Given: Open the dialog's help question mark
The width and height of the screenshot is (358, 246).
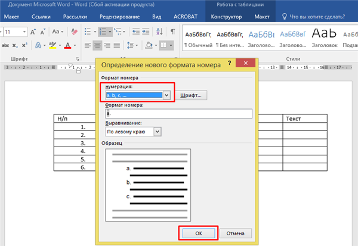Looking at the screenshot, I should click(x=230, y=63).
